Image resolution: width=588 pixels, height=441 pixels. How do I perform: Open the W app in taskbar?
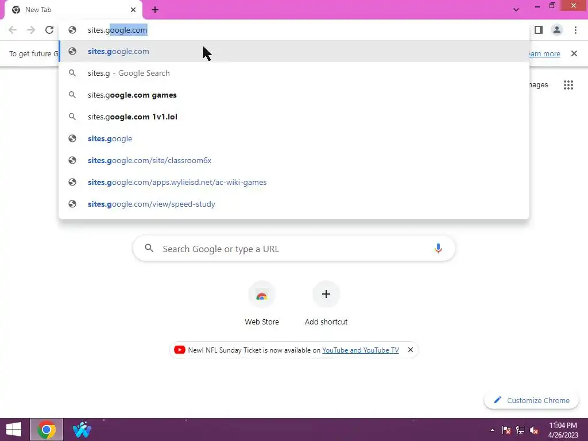coord(82,430)
